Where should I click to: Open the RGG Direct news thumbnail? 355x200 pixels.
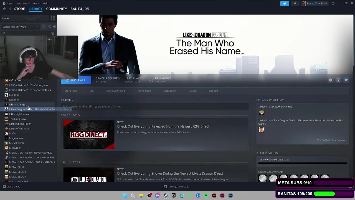(89, 135)
